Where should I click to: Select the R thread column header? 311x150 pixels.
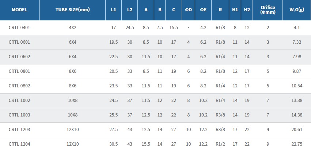coord(220,10)
